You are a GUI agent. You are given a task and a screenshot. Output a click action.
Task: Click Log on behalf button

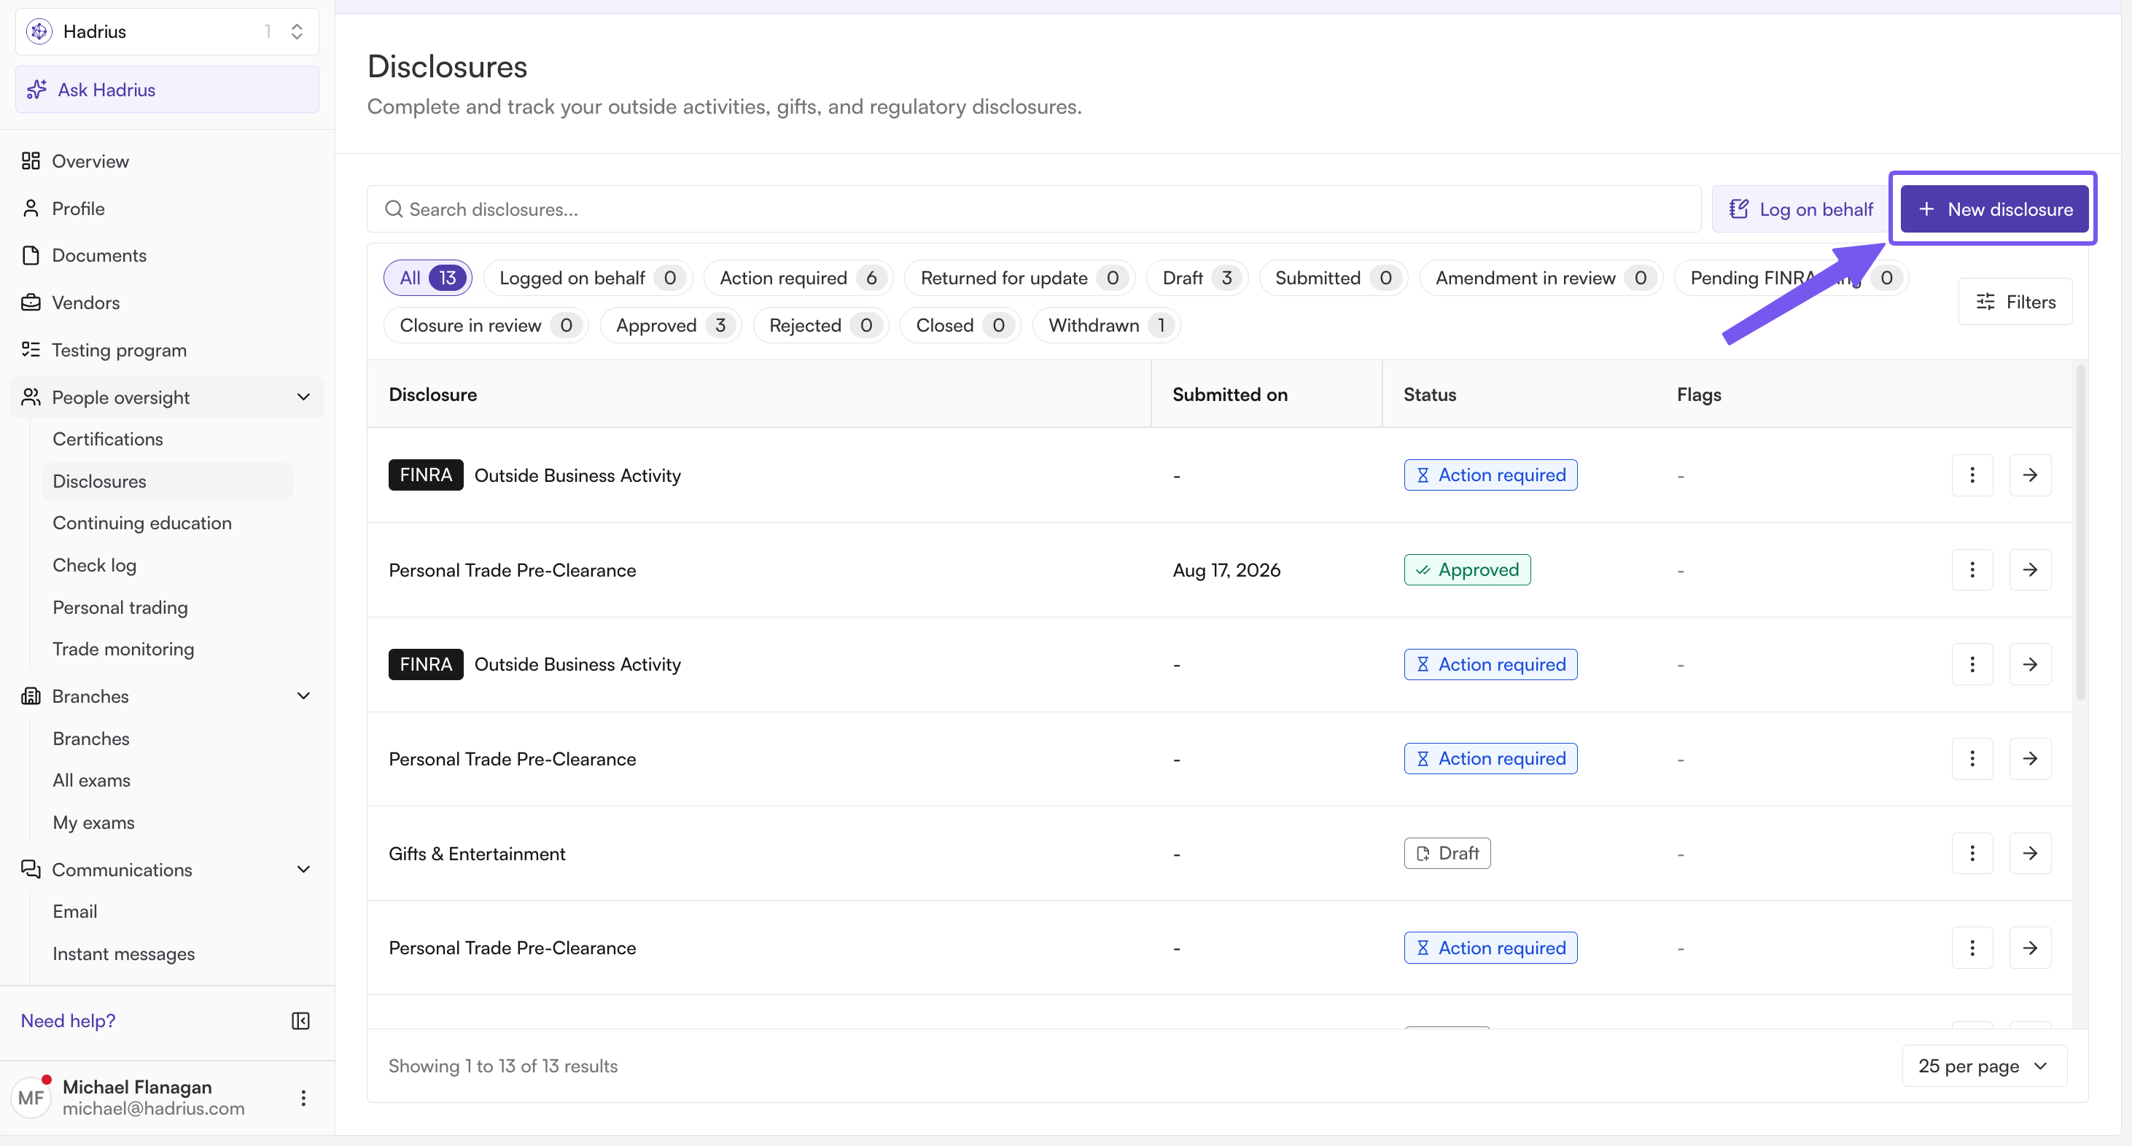[1801, 209]
